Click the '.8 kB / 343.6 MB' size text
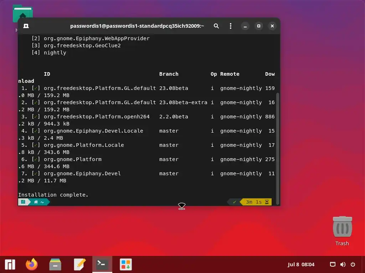The height and width of the screenshot is (273, 365). click(44, 152)
